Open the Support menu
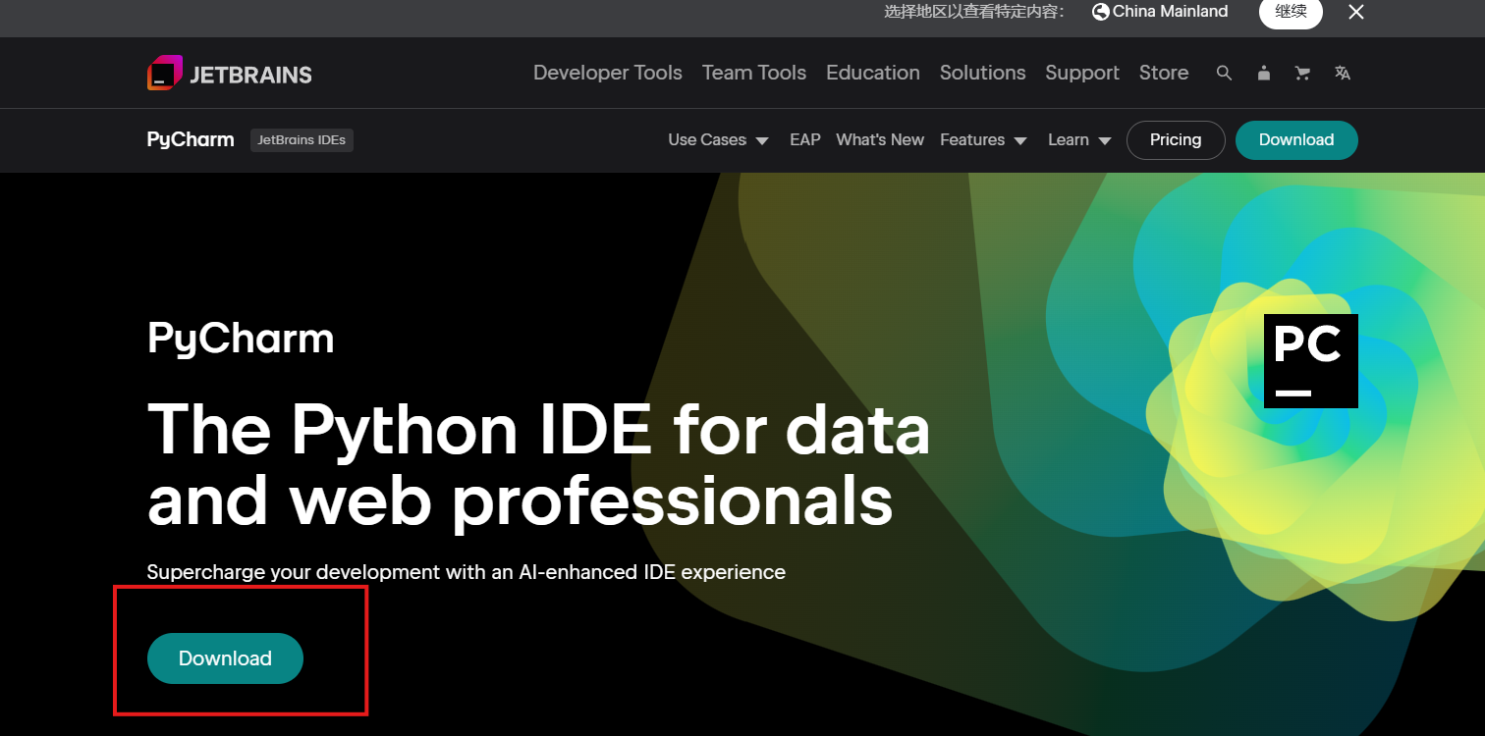Image resolution: width=1485 pixels, height=736 pixels. tap(1082, 73)
